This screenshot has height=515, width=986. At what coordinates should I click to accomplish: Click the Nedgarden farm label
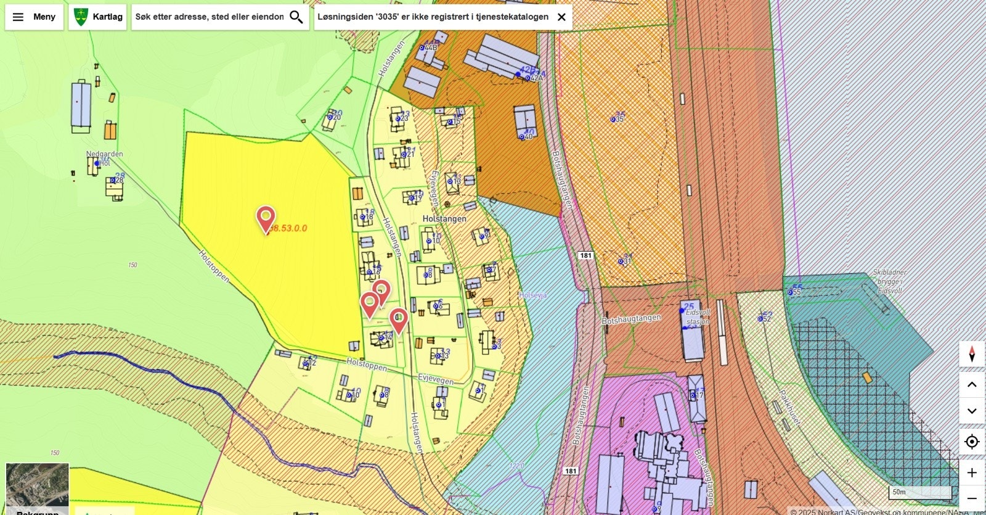click(x=104, y=154)
